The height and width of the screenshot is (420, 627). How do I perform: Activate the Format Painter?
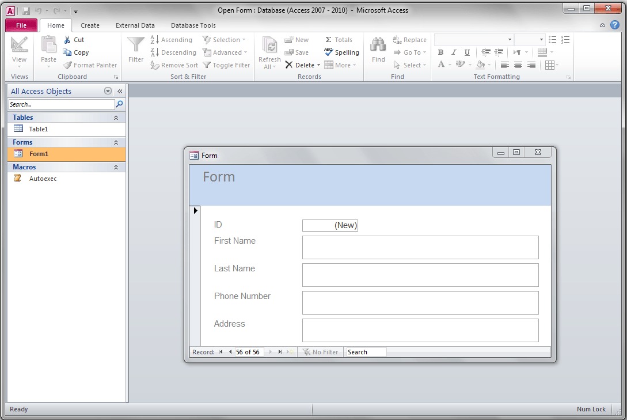[x=90, y=65]
